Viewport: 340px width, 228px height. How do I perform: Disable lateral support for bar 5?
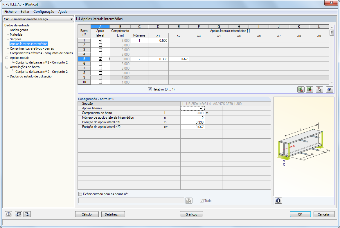(100, 59)
